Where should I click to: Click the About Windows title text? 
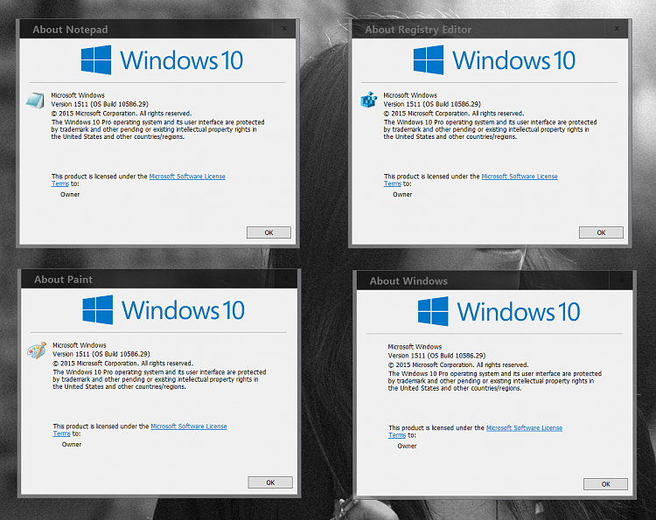point(408,281)
